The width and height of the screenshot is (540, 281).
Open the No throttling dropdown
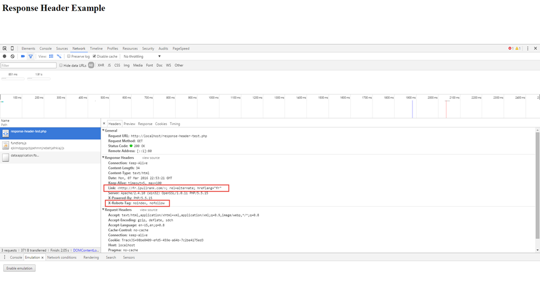pos(142,56)
